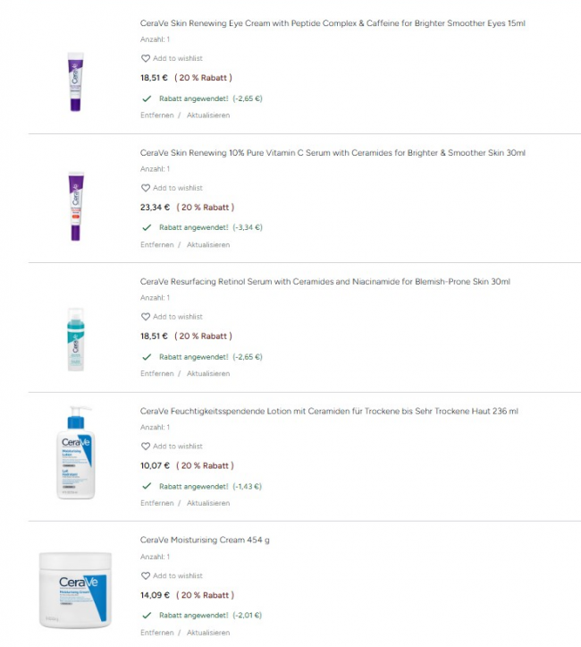Open the 10% Pure Vitamin C Serum title
Image resolution: width=581 pixels, height=647 pixels.
[333, 152]
